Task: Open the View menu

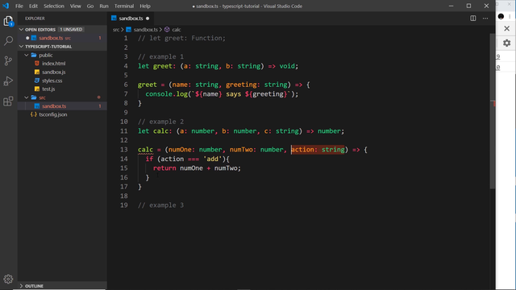Action: coord(75,6)
